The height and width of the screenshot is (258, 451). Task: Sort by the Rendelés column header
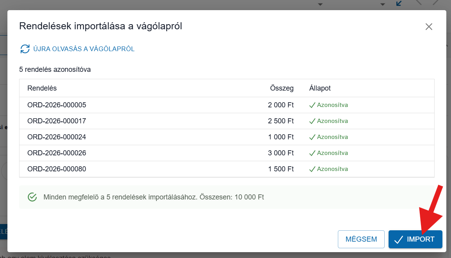tap(42, 88)
